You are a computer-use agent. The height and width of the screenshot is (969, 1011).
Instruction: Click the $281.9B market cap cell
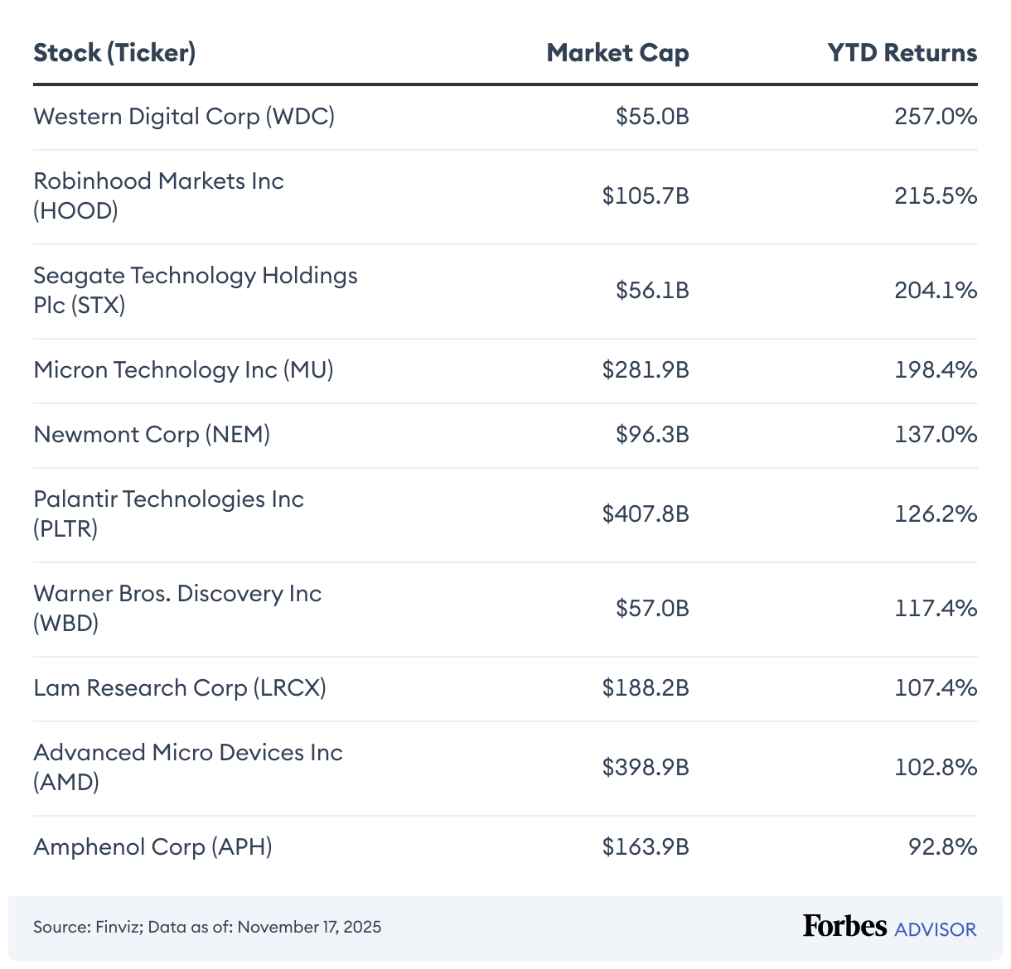[646, 370]
